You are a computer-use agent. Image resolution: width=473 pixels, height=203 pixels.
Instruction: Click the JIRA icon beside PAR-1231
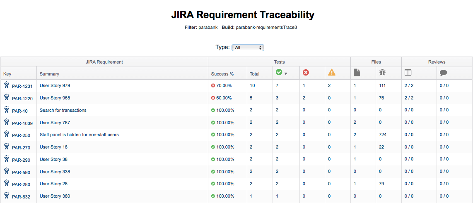[x=7, y=85]
